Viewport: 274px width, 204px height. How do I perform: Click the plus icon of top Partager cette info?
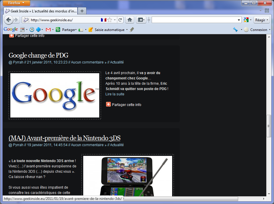tap(12, 35)
